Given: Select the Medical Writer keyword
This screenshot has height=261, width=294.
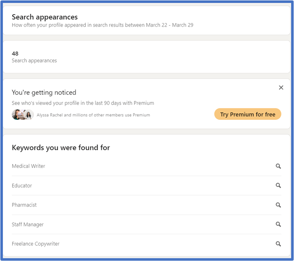Looking at the screenshot, I should (x=28, y=166).
